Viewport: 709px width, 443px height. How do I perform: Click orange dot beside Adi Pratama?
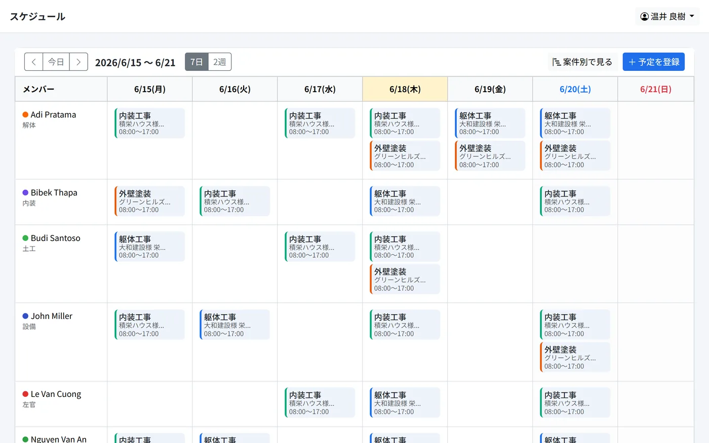(x=25, y=114)
